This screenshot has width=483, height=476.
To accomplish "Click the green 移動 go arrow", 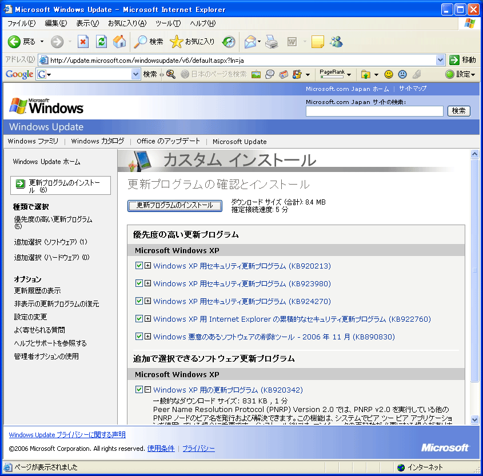I will pyautogui.click(x=454, y=60).
